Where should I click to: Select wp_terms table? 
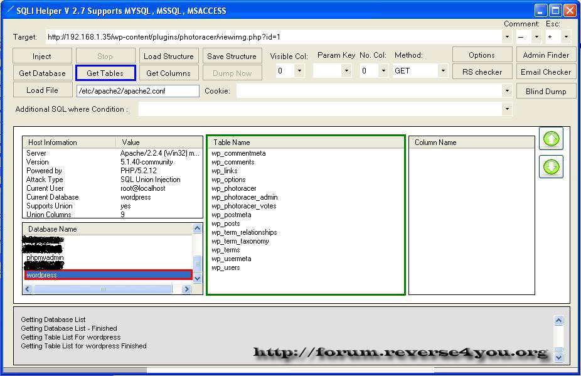(226, 250)
